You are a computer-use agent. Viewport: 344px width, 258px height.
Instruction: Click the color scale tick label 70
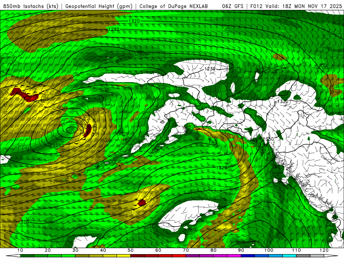(x=186, y=250)
